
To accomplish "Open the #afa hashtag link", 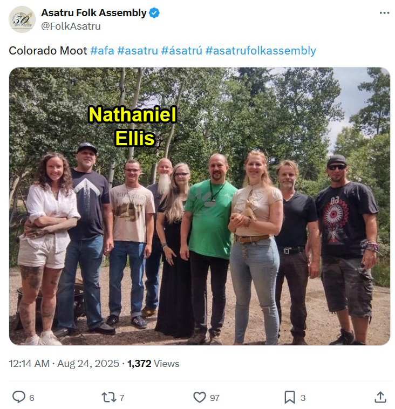I will click(x=103, y=51).
